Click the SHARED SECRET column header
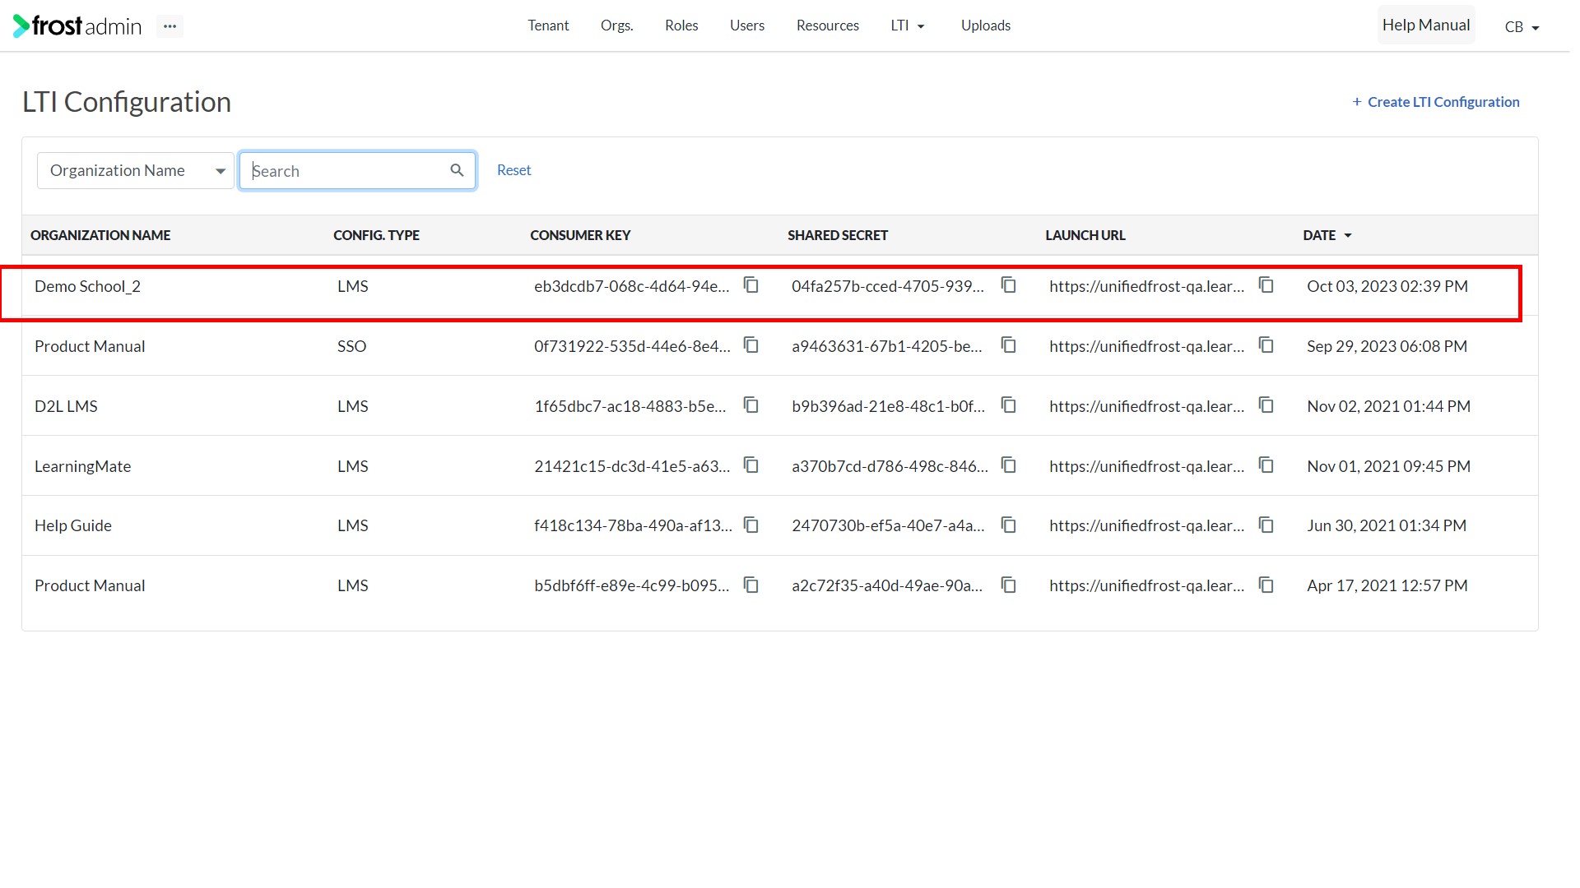The width and height of the screenshot is (1580, 888). coord(838,235)
